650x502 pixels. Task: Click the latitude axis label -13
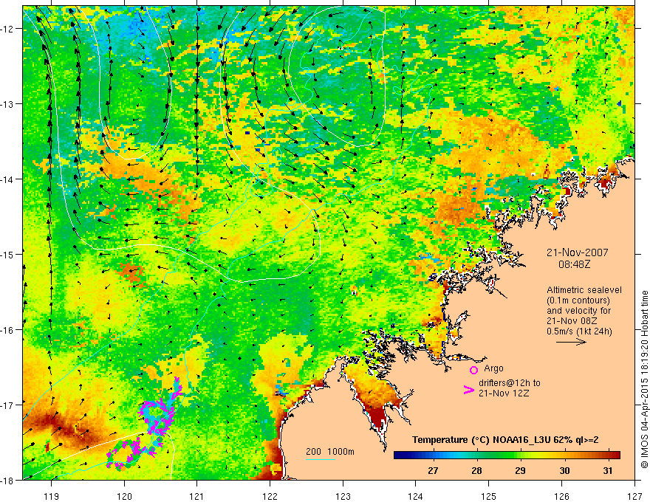pyautogui.click(x=8, y=103)
